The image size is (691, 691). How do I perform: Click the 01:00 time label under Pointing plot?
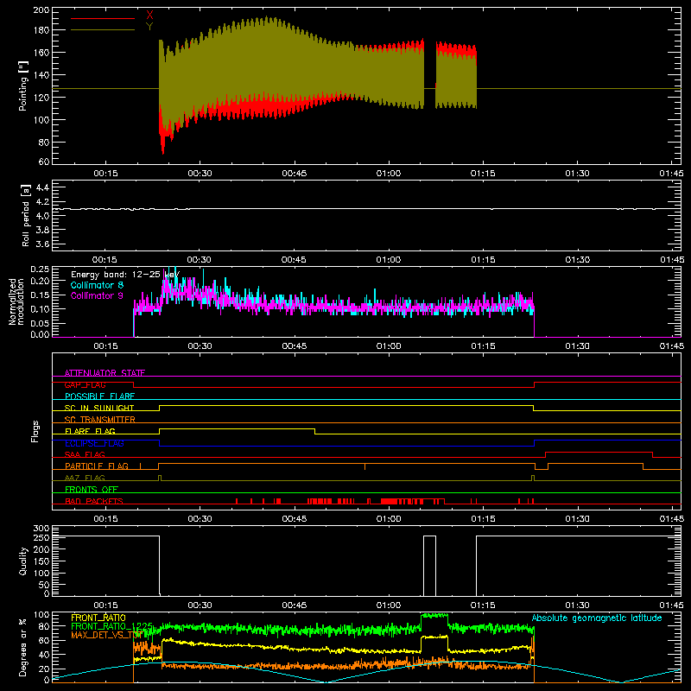389,174
